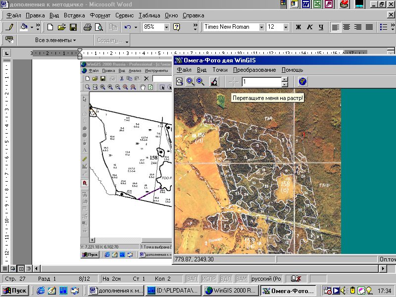Click the grayed Copy icon in Word toolbar

click(x=113, y=27)
